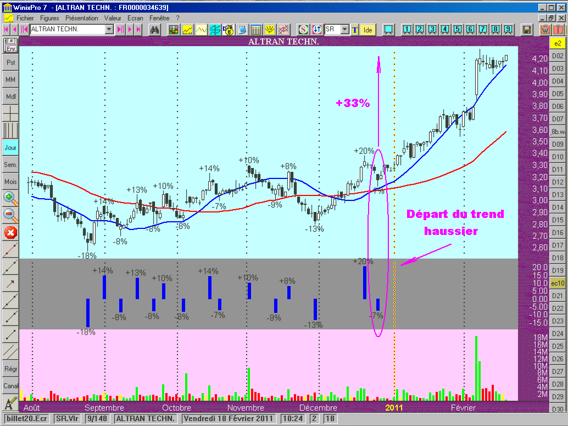Click the pink point-and-figure X-O icon

click(x=283, y=30)
